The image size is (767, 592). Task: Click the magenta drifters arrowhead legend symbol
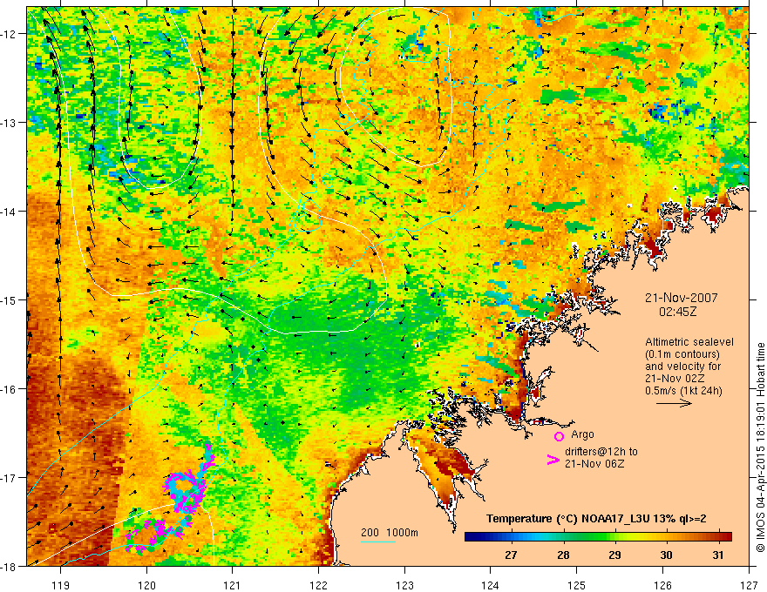pyautogui.click(x=553, y=460)
